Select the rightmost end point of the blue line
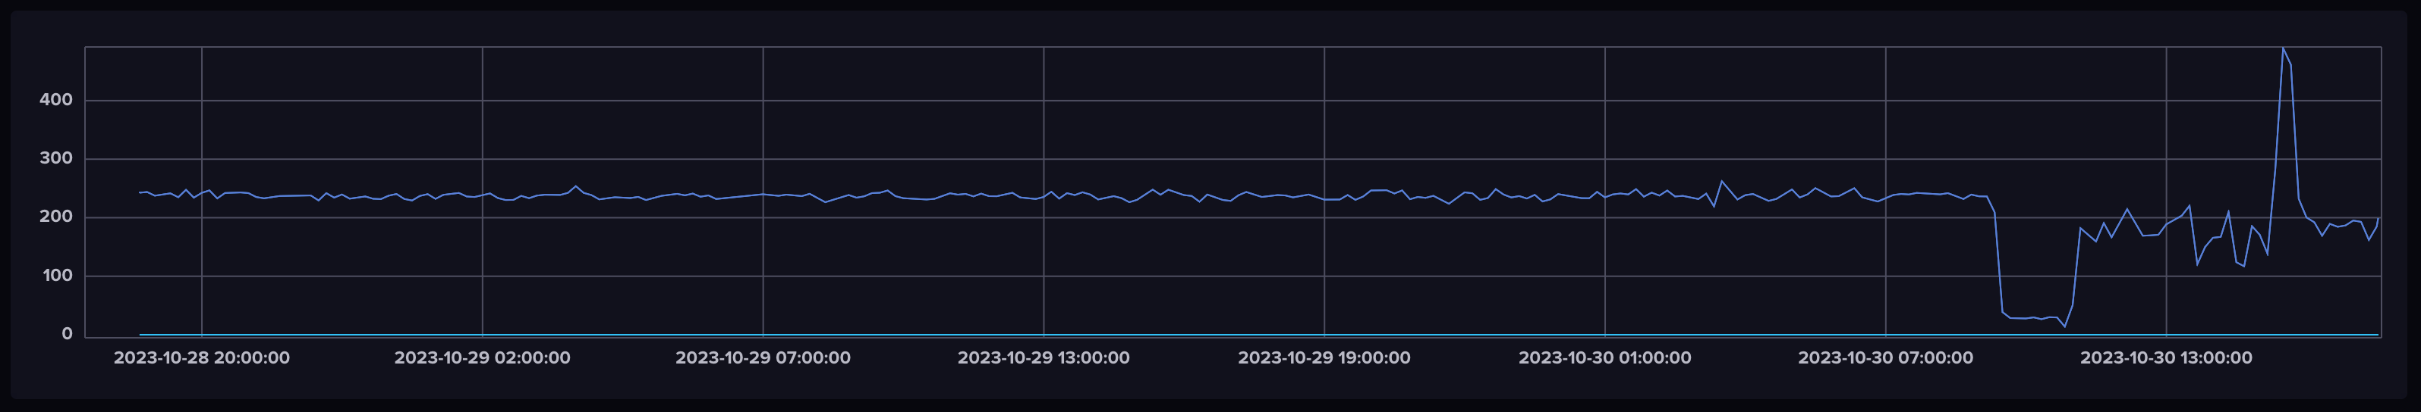Screen dimensions: 2421x412 (x=2378, y=219)
